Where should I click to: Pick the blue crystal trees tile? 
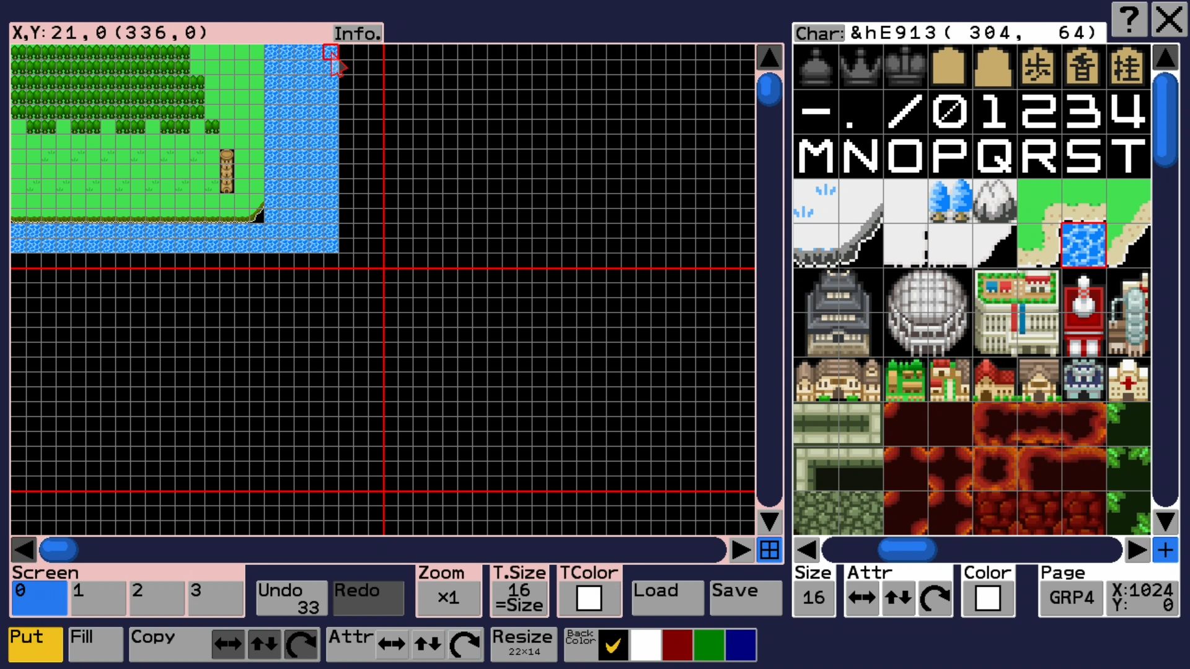pyautogui.click(x=951, y=201)
